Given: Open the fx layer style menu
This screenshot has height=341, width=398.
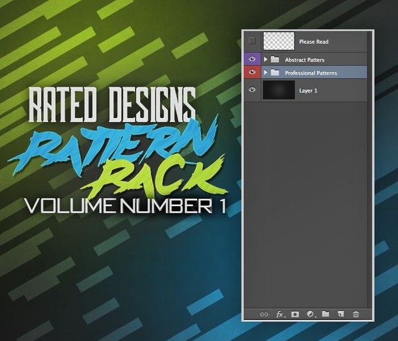Looking at the screenshot, I should pyautogui.click(x=281, y=314).
